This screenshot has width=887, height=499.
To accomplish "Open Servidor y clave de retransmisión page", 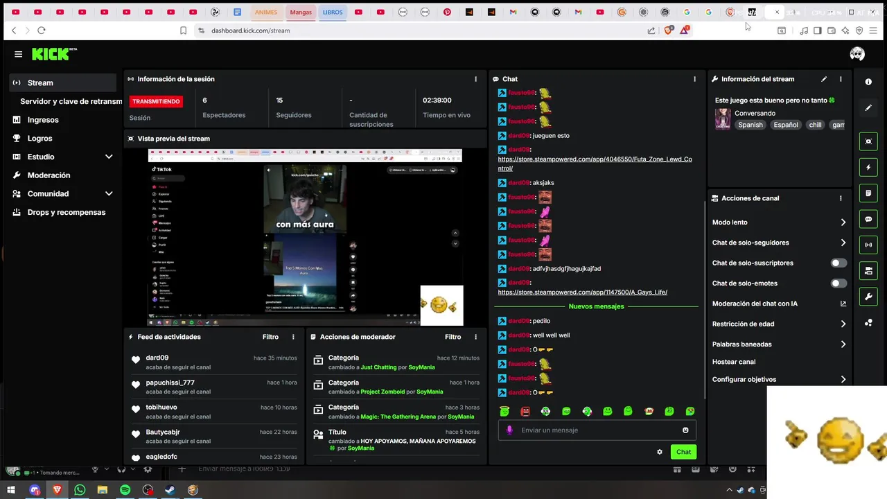I will click(71, 101).
